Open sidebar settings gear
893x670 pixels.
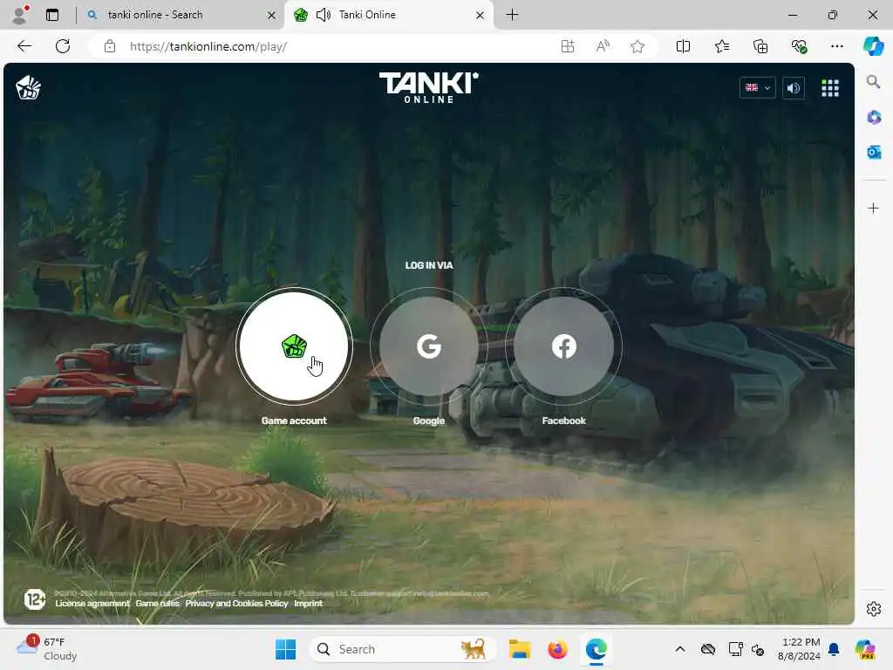873,609
